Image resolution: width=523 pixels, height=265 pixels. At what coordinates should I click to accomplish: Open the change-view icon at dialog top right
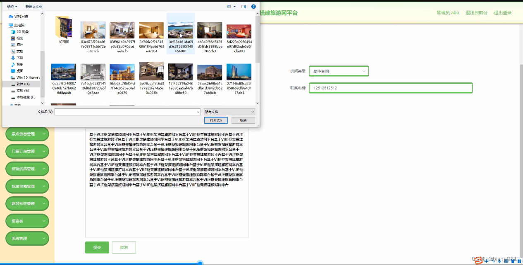point(228,6)
